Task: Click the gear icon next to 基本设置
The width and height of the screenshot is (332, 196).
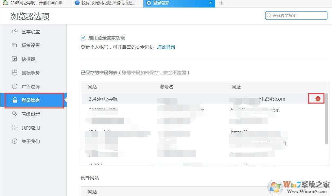Action: pos(15,31)
